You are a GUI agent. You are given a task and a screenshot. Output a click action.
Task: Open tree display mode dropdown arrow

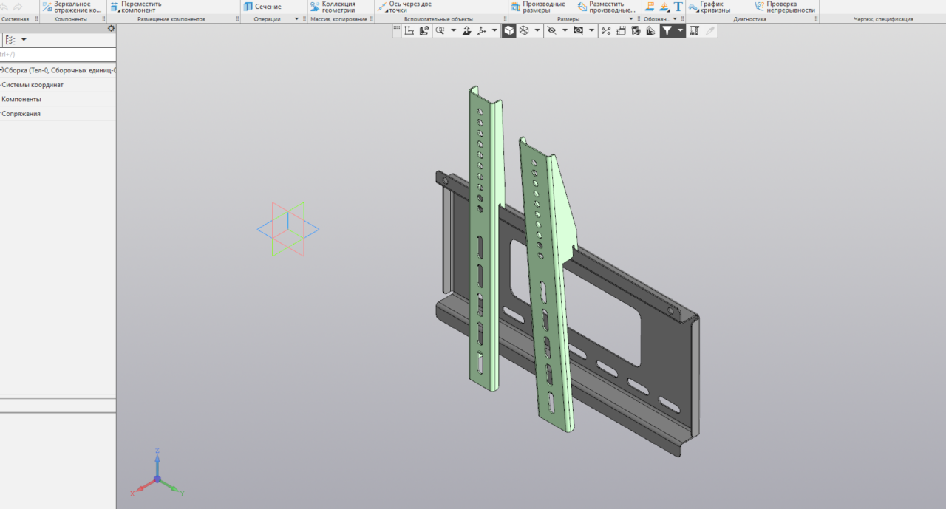24,40
